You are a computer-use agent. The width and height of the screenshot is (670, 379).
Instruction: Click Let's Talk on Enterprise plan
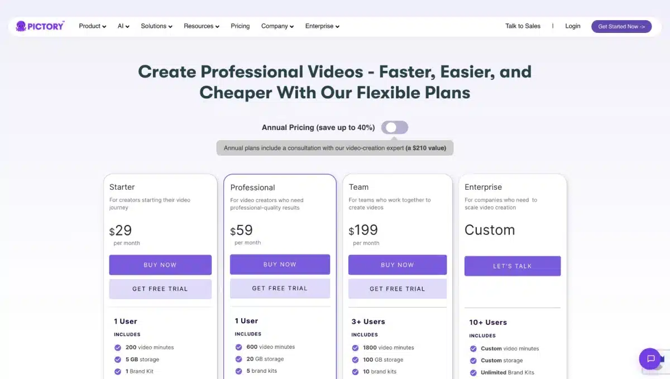click(x=513, y=266)
